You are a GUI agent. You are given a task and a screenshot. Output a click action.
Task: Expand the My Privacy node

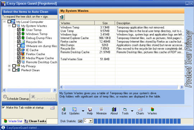point(9,66)
